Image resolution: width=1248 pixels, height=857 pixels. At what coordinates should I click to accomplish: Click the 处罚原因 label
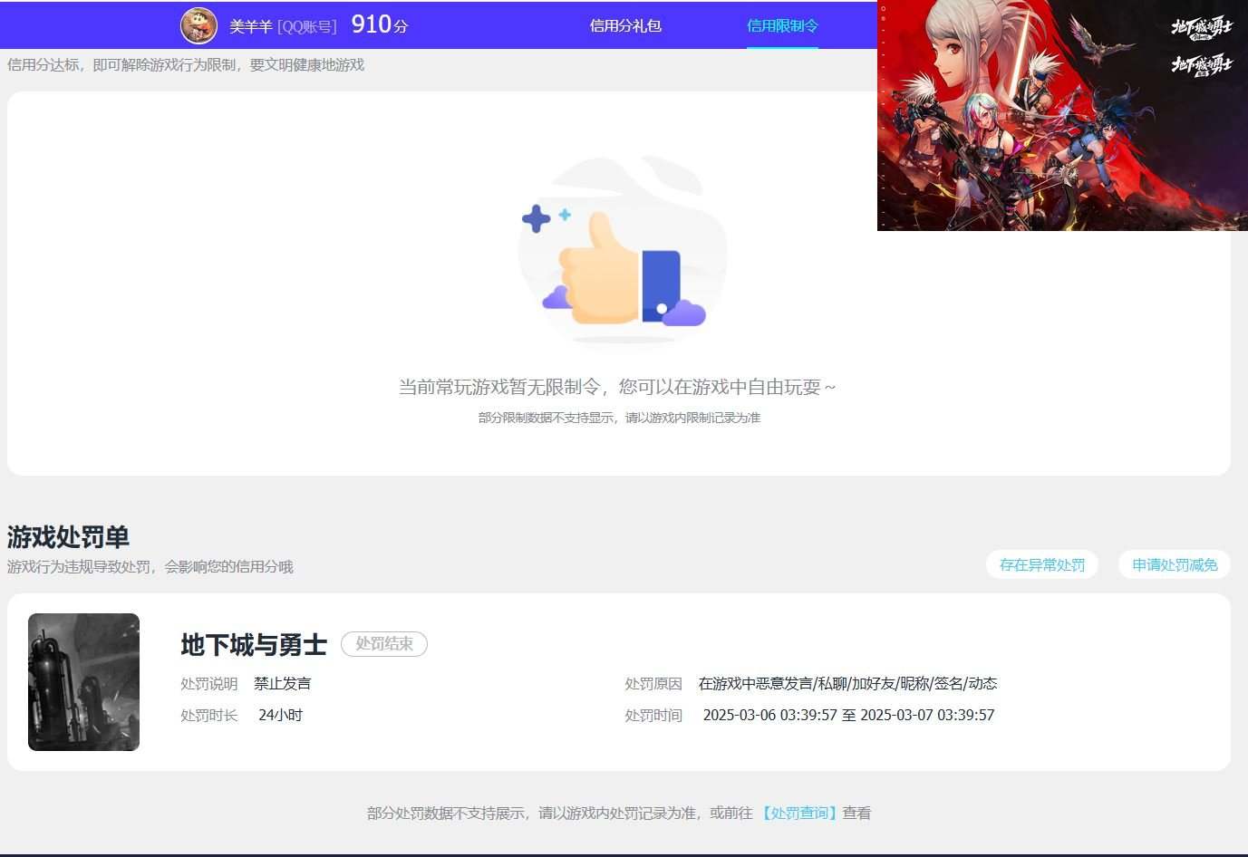653,683
